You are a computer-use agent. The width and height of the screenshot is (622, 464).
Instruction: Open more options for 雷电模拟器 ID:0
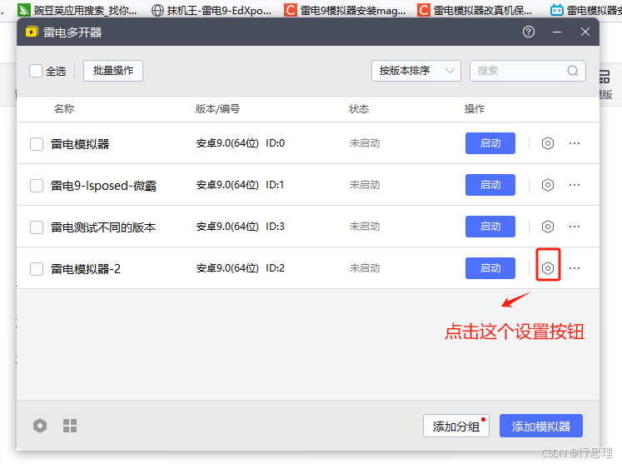coord(575,143)
